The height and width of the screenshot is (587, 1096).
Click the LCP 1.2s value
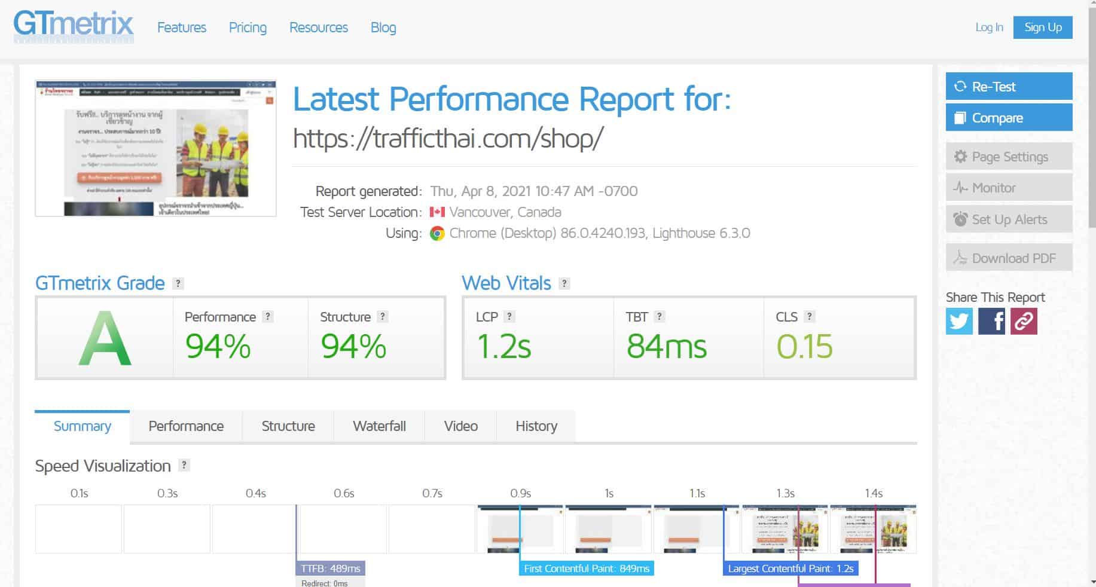(x=503, y=347)
